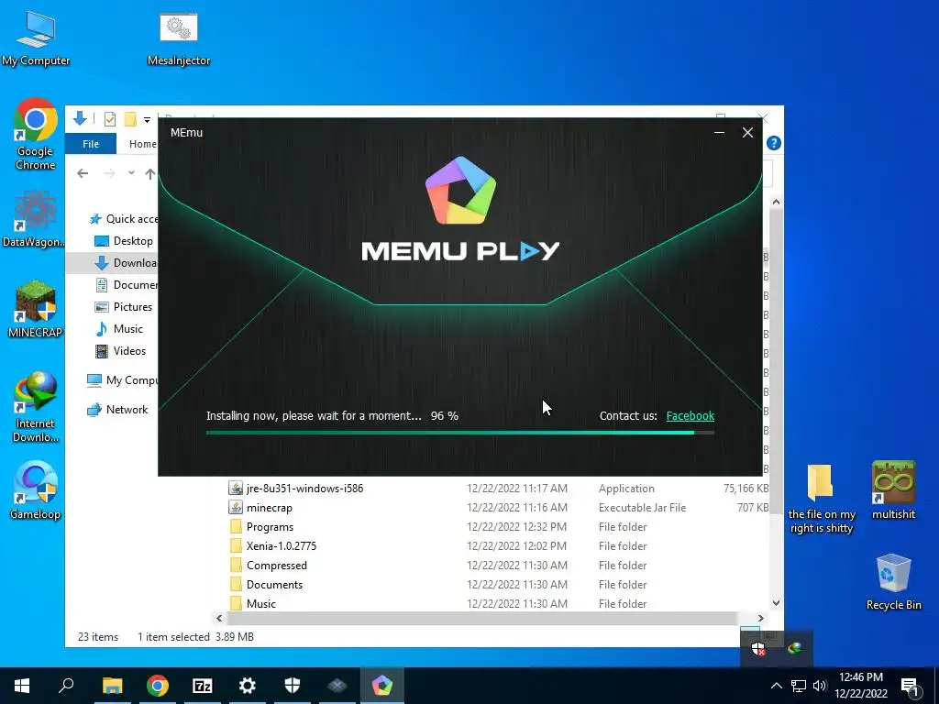The height and width of the screenshot is (704, 939).
Task: Open the MesaInjector desktop icon
Action: (x=179, y=38)
